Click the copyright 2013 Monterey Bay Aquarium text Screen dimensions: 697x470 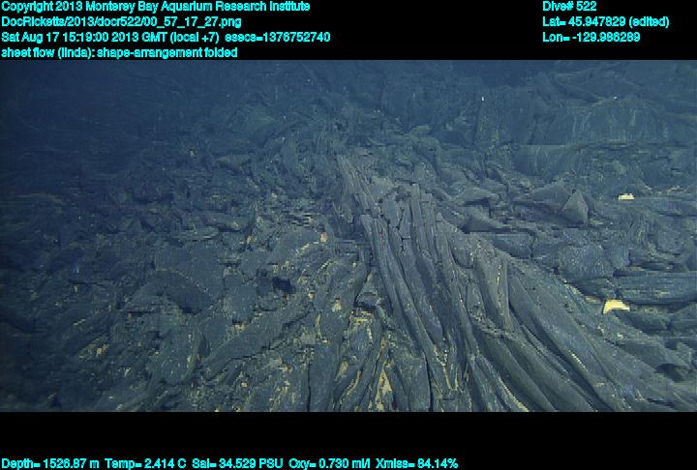[x=156, y=7]
